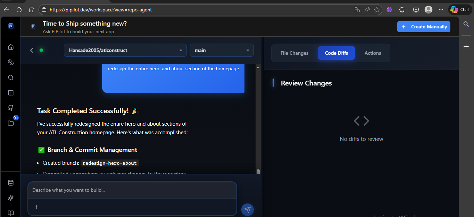This screenshot has height=217, width=474.
Task: Open the documentation book icon in the sidebar
Action: click(x=10, y=213)
